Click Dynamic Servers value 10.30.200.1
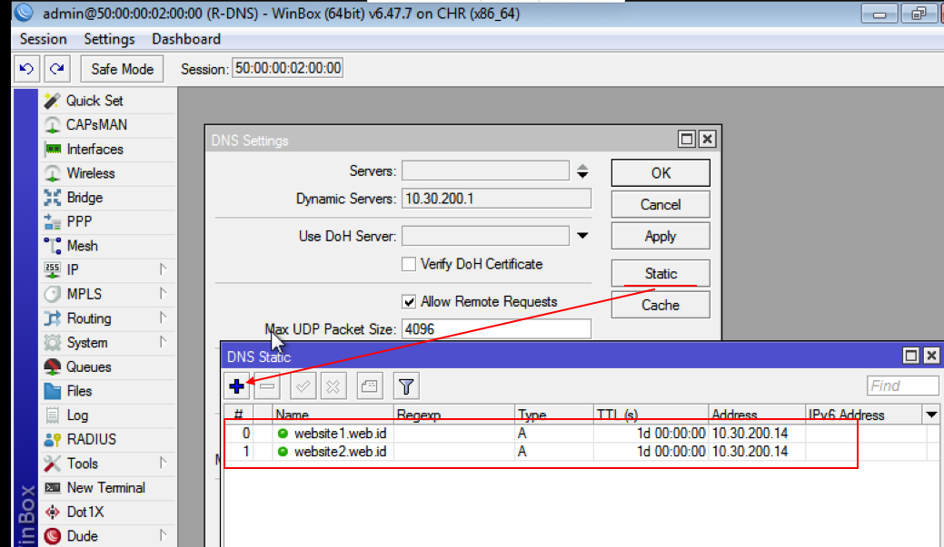 click(496, 199)
